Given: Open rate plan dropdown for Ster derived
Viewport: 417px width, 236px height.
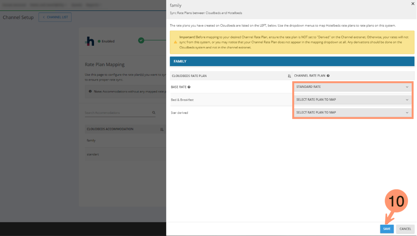Looking at the screenshot, I should [352, 112].
